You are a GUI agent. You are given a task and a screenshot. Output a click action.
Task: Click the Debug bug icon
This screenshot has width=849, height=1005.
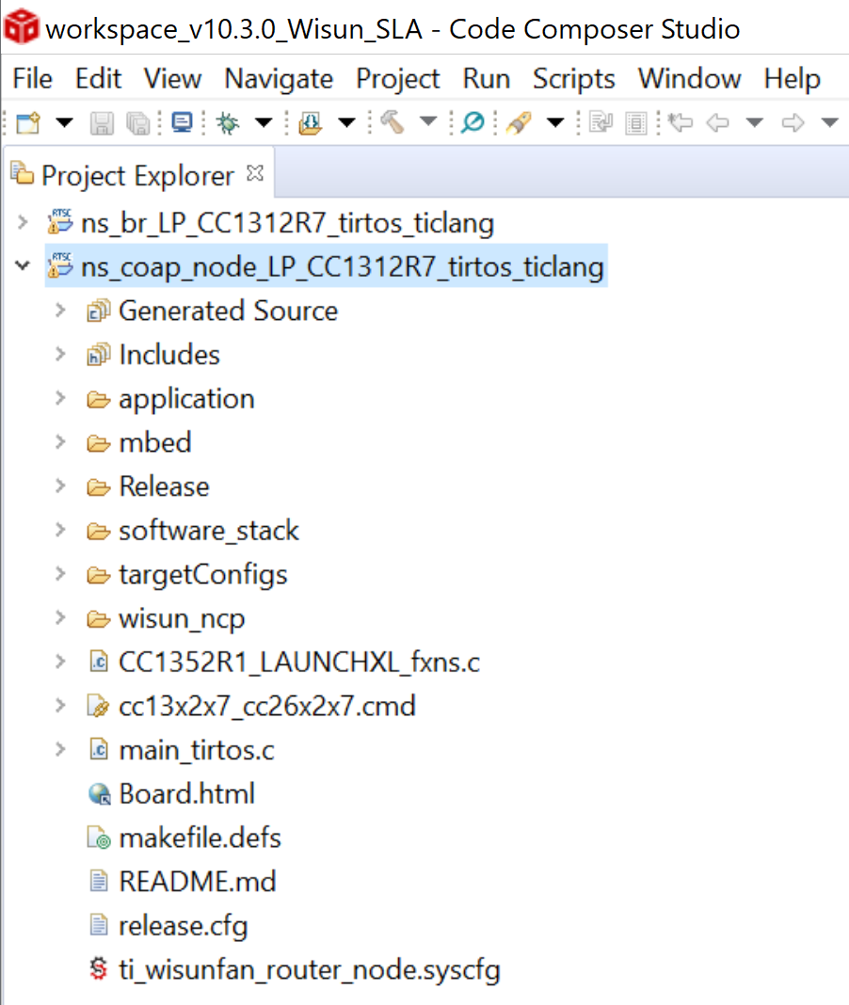pyautogui.click(x=227, y=122)
